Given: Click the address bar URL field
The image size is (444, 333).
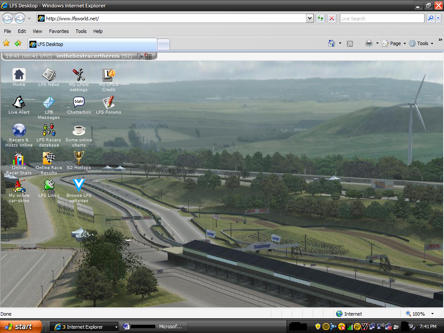Looking at the screenshot, I should [x=172, y=18].
